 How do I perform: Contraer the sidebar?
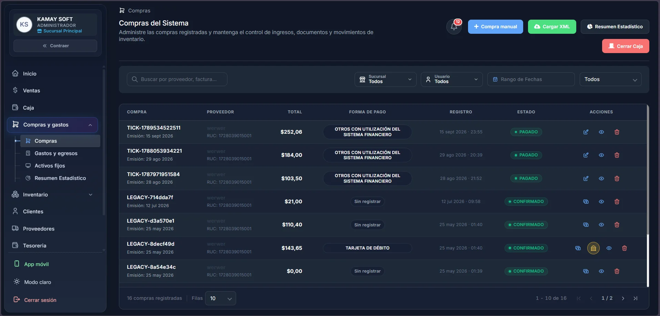(x=55, y=46)
